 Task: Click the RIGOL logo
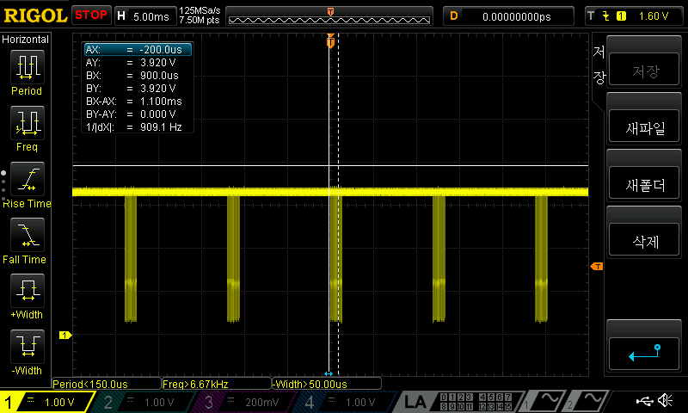pyautogui.click(x=35, y=15)
